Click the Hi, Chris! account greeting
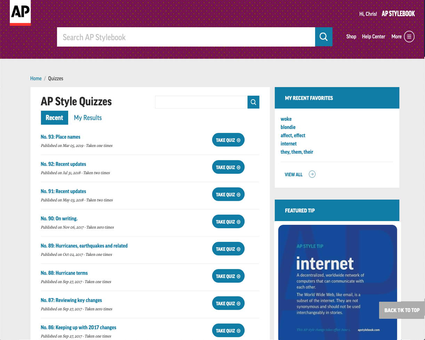The image size is (425, 340). pyautogui.click(x=368, y=14)
